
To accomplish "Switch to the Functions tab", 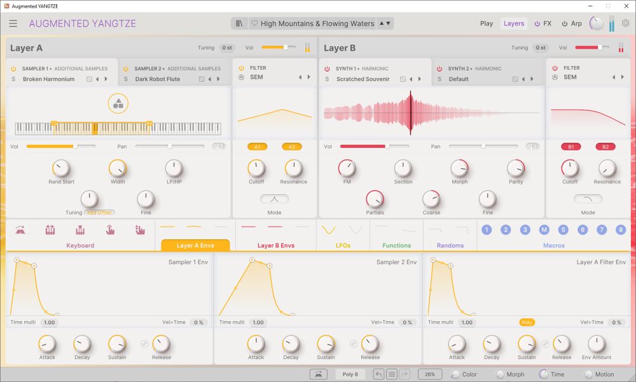I will 397,245.
